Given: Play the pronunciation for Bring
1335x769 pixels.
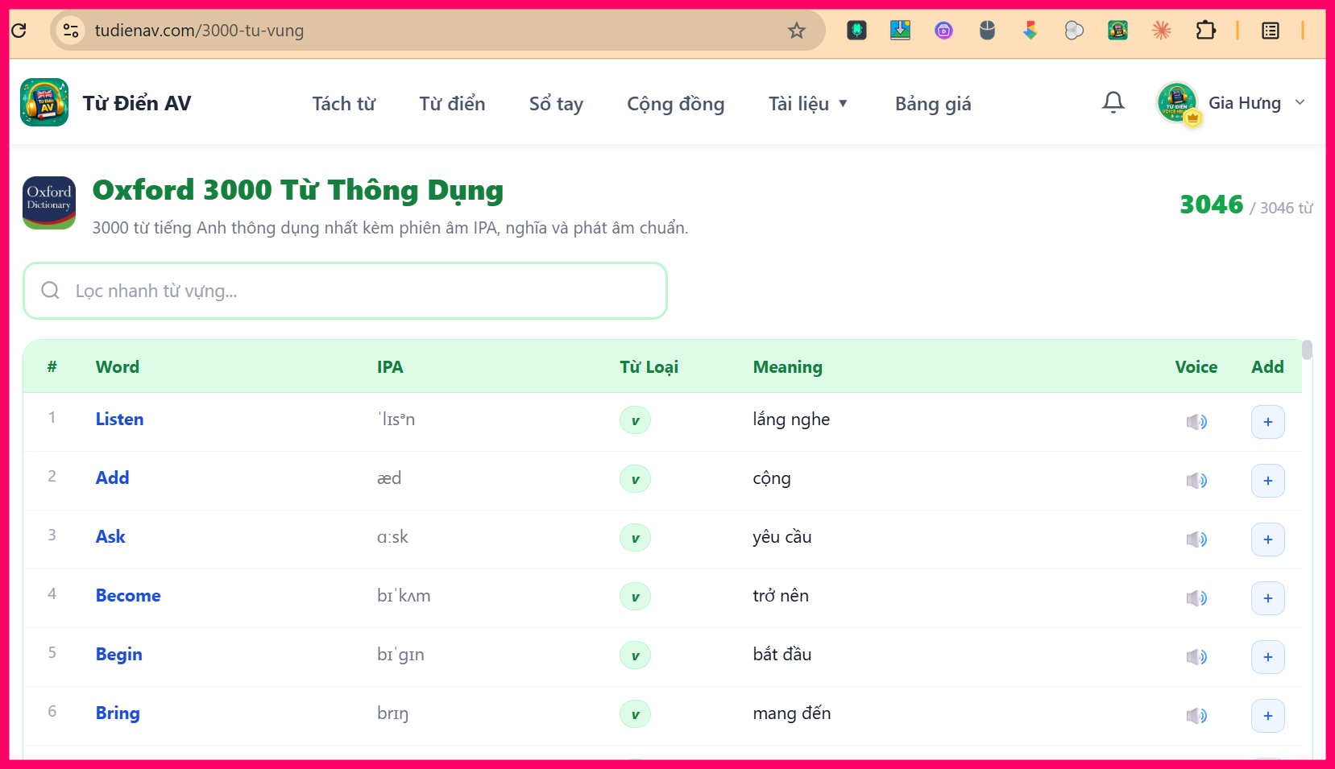Looking at the screenshot, I should click(x=1196, y=716).
